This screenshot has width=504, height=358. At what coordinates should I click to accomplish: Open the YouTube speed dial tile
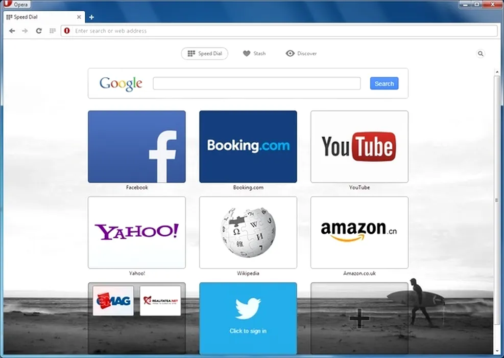[x=359, y=146]
